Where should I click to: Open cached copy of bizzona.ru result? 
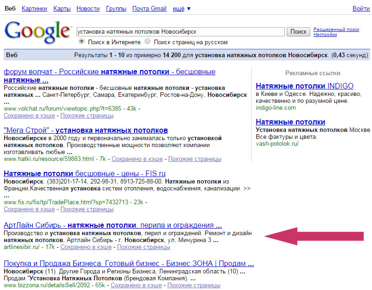(136, 285)
